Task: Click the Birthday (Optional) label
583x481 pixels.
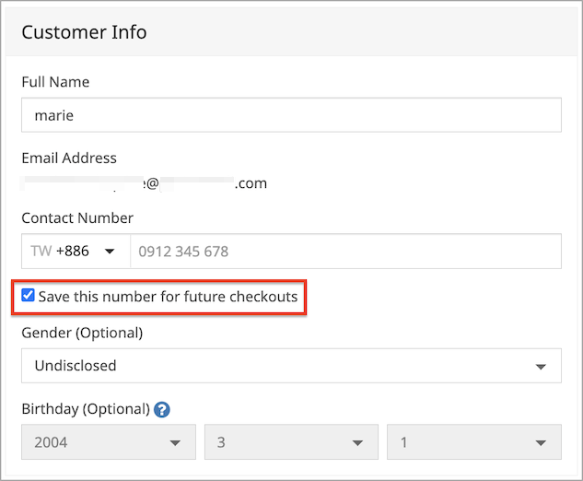Action: click(86, 409)
